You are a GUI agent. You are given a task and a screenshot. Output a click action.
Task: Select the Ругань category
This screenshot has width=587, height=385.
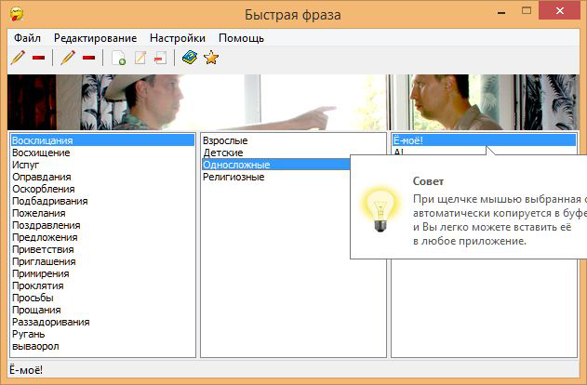coord(103,334)
